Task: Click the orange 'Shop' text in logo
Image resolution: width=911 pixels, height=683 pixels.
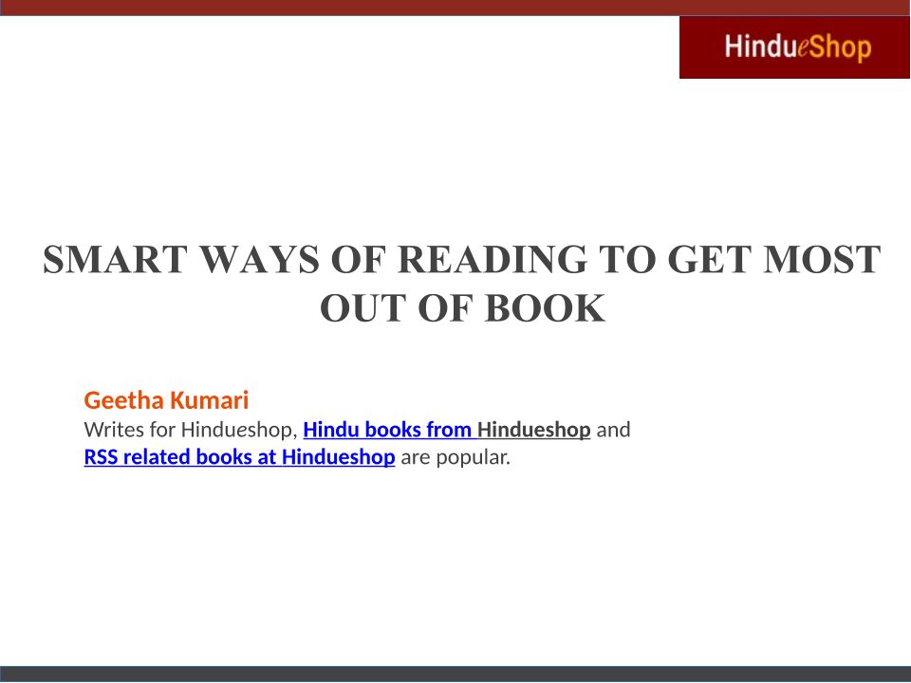Action: [x=841, y=47]
